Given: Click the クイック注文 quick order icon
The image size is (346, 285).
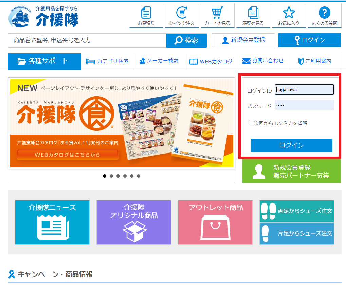Looking at the screenshot, I should tap(182, 16).
